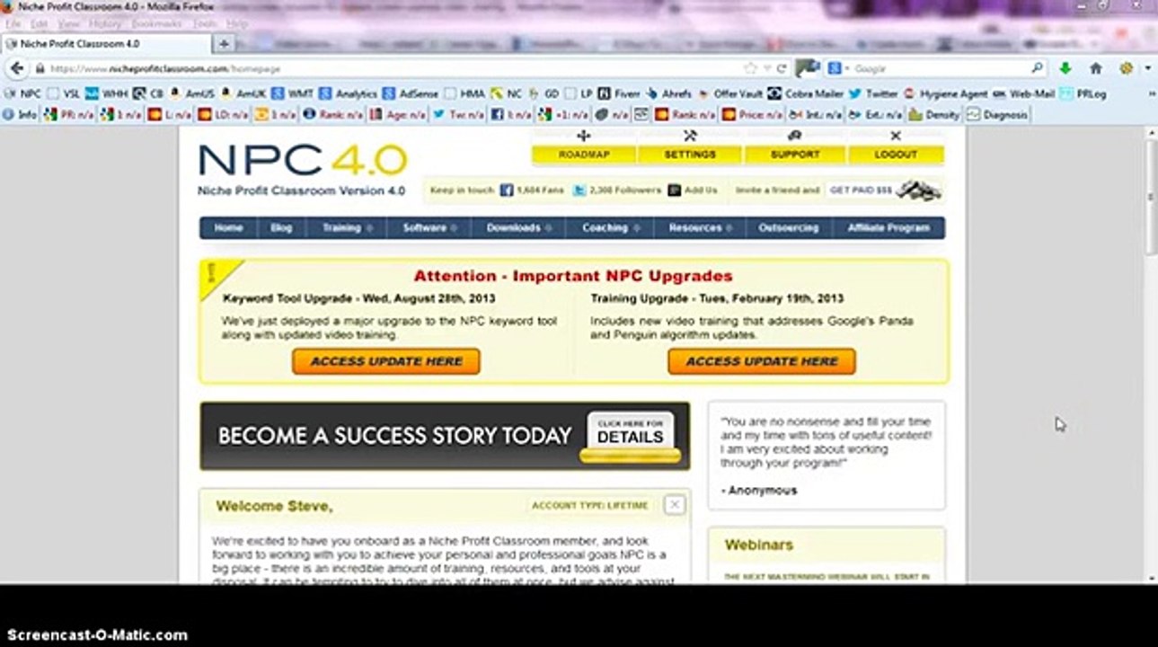Screen dimensions: 1158x647
Task: Expand the Software menu
Action: (429, 228)
